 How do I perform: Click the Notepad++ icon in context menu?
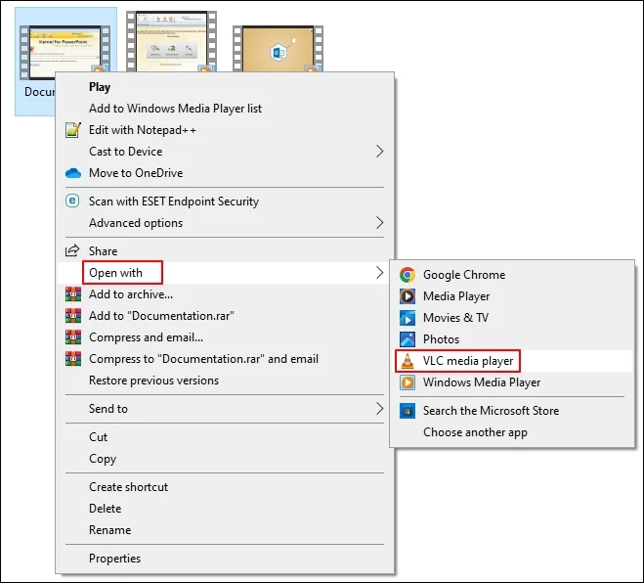tap(72, 130)
